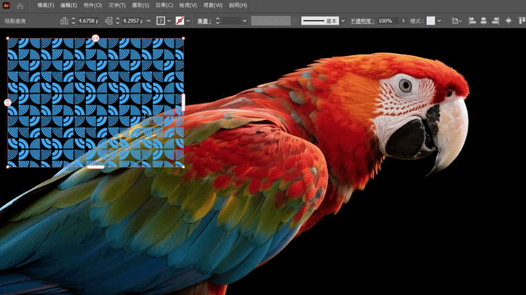Screen dimensions: 526x295
Task: Click horizontal align right icon
Action: [495, 21]
